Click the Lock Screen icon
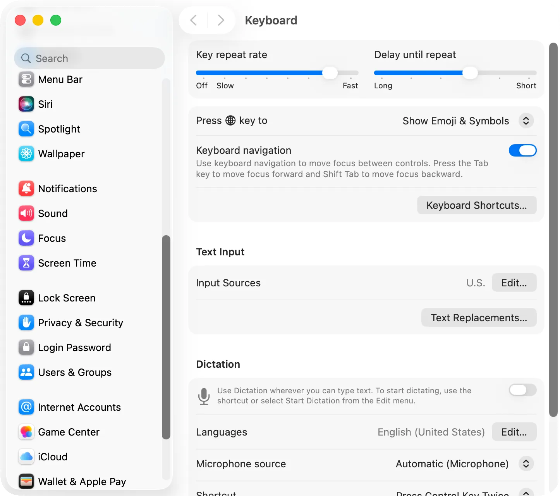Image resolution: width=560 pixels, height=496 pixels. coord(26,298)
